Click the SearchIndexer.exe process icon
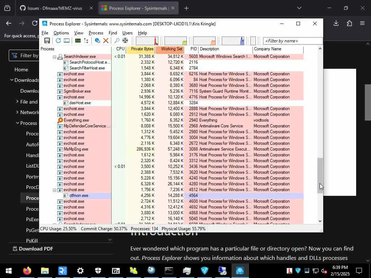 pyautogui.click(x=60, y=57)
